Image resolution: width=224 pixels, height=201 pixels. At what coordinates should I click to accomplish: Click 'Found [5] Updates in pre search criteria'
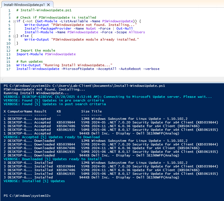coord(63,100)
